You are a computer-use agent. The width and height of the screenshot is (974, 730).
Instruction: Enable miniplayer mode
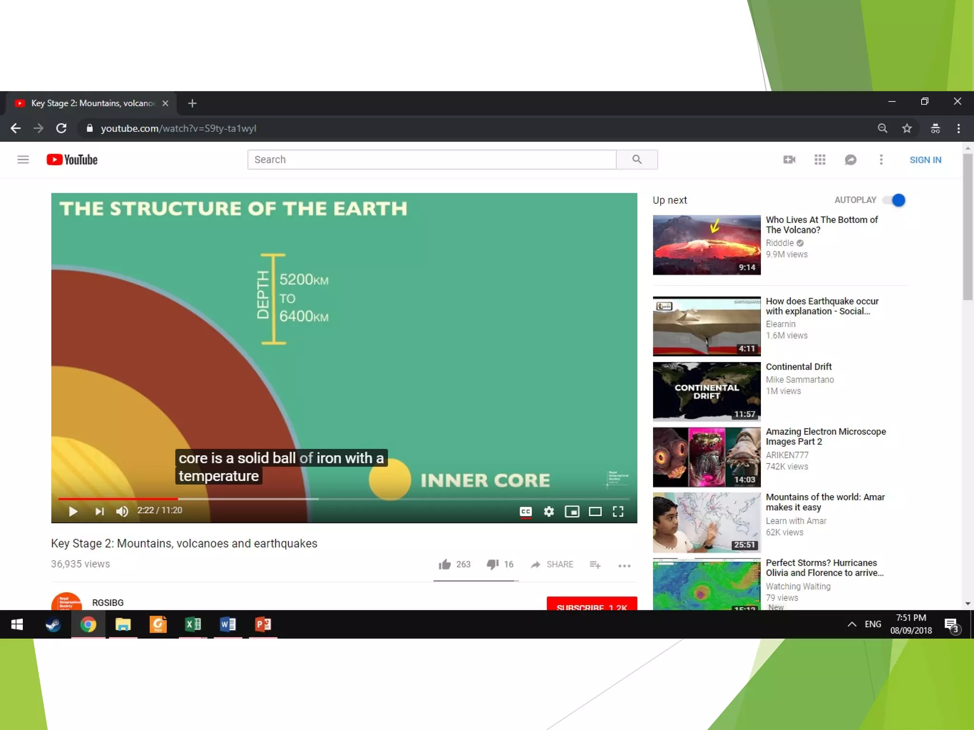click(572, 511)
